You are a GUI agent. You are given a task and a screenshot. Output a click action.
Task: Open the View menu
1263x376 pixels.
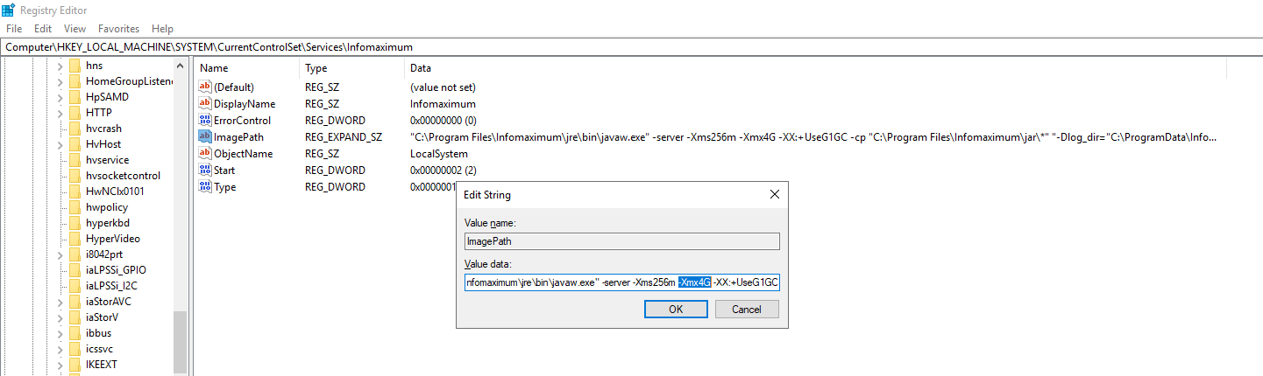tap(75, 29)
